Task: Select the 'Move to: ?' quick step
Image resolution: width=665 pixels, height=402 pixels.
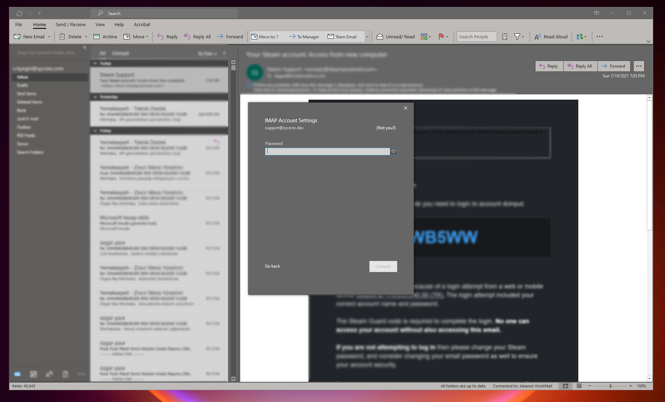Action: coord(265,37)
